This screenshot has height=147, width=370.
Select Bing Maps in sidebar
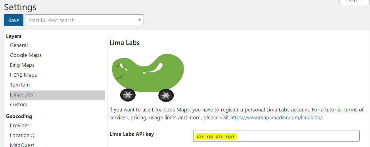click(22, 65)
